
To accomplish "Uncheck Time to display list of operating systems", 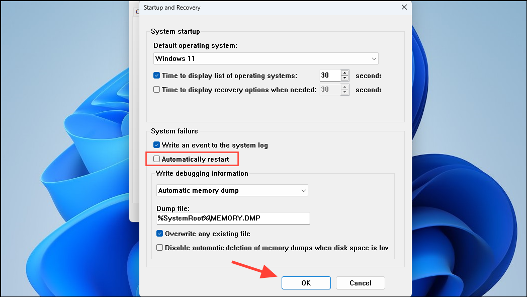I will click(x=156, y=75).
